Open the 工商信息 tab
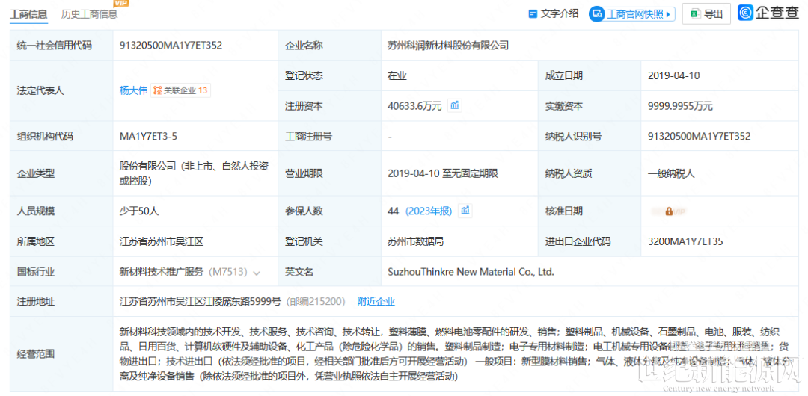Image resolution: width=808 pixels, height=396 pixels. coord(29,14)
